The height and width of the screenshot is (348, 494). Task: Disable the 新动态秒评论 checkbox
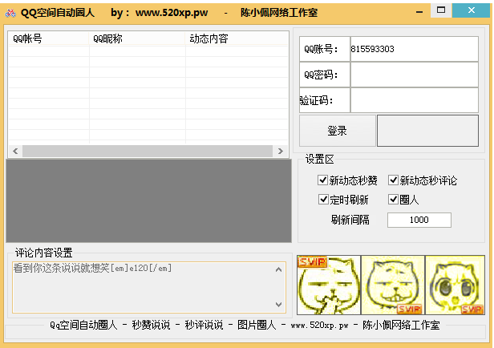(x=394, y=180)
